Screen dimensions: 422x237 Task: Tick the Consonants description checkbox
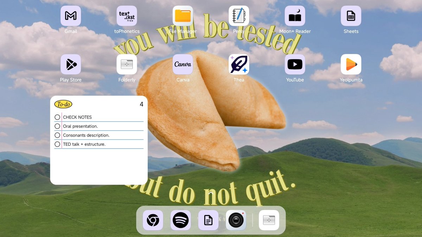pos(57,135)
